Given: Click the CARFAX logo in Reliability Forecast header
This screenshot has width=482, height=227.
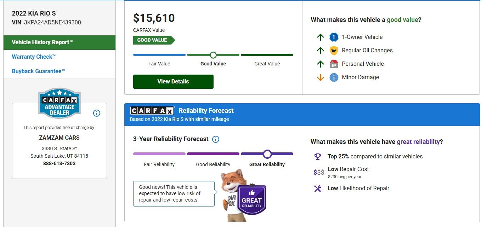Looking at the screenshot, I should [x=152, y=111].
